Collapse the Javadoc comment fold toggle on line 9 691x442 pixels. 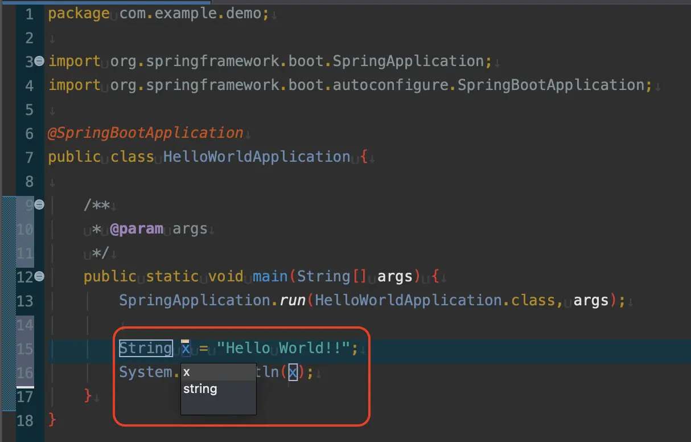pyautogui.click(x=39, y=204)
